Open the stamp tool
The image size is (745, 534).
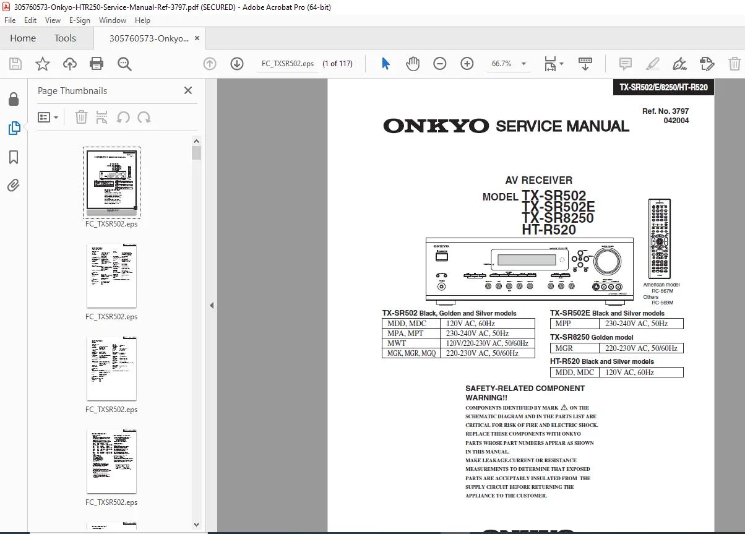point(707,64)
